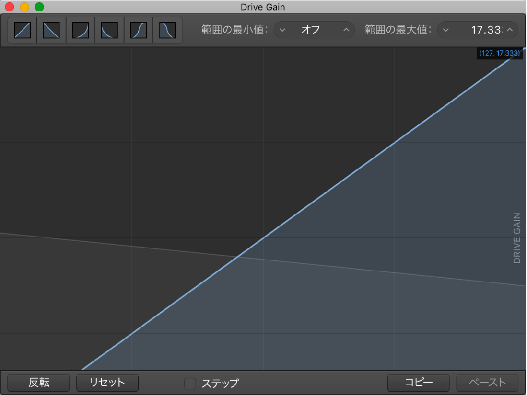The image size is (527, 395).
Task: Select the descending linear curve preset
Action: (x=51, y=30)
